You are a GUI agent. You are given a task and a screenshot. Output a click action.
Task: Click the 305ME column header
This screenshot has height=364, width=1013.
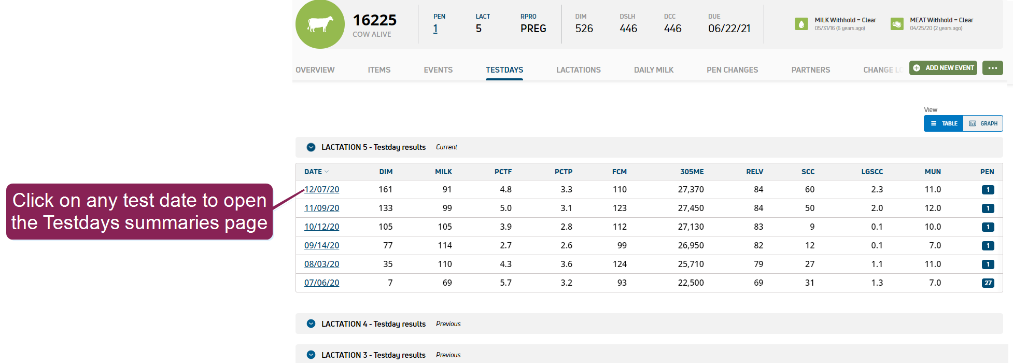pos(692,172)
